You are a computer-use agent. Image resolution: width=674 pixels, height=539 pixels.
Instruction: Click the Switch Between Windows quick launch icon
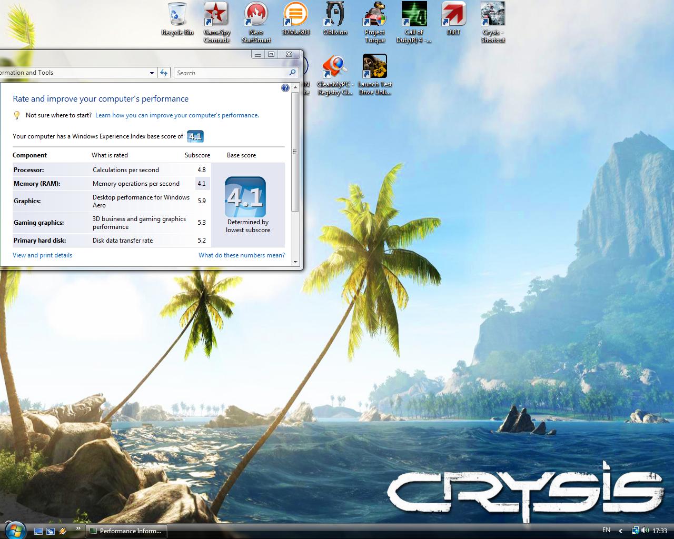pos(51,531)
